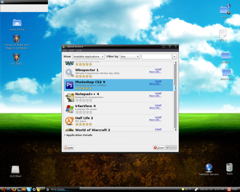Click the weather sun applet icon

click(x=183, y=189)
